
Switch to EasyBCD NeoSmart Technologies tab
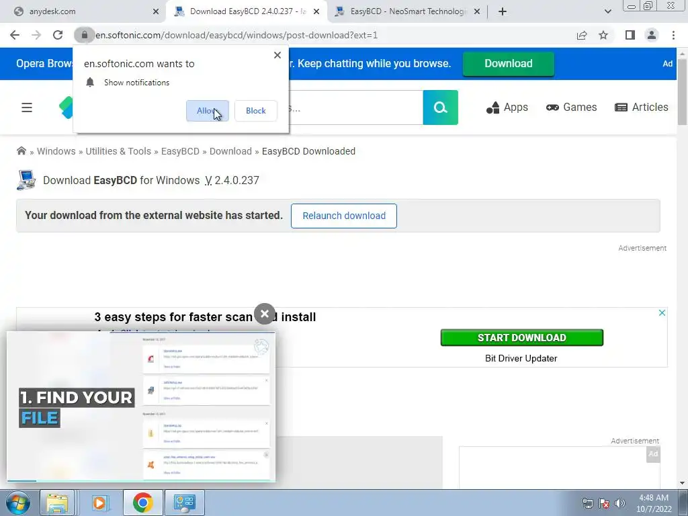[407, 11]
